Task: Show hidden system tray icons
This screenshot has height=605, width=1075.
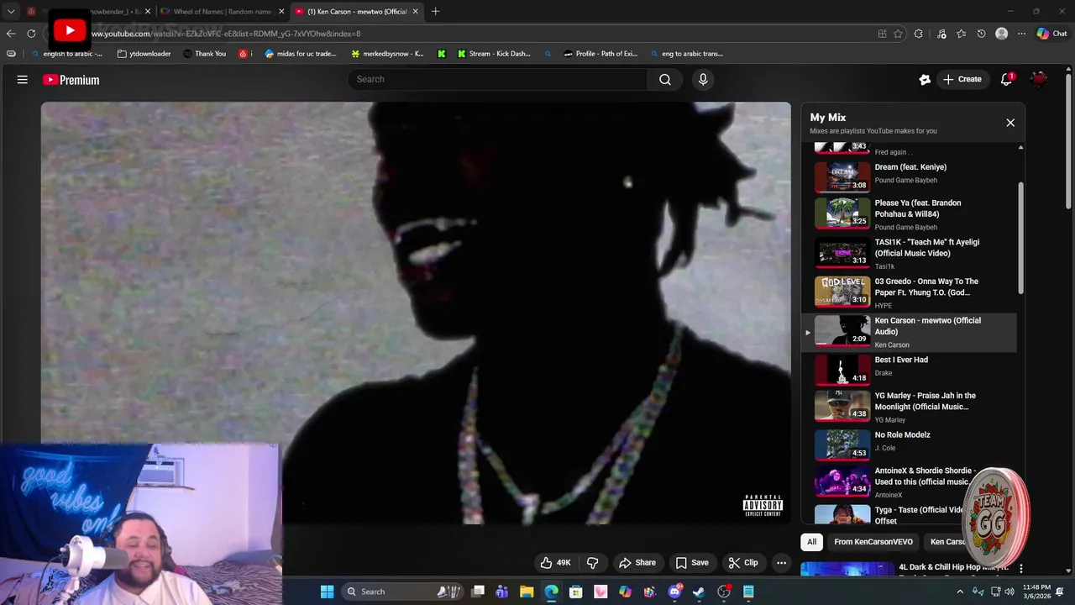Action: click(960, 592)
